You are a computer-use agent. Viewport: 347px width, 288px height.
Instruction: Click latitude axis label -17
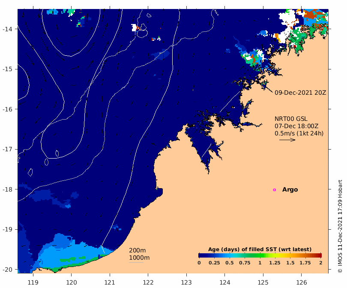pyautogui.click(x=7, y=149)
